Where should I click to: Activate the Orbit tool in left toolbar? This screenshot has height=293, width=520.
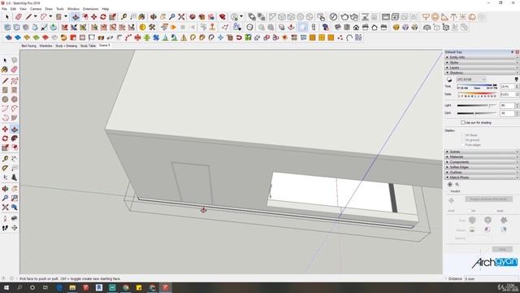pos(5,189)
